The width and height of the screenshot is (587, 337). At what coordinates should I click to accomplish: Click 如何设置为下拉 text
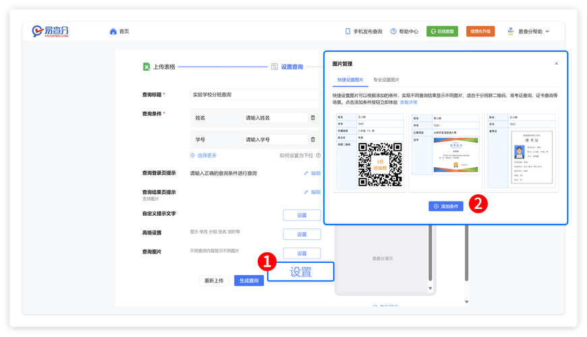[x=296, y=155]
